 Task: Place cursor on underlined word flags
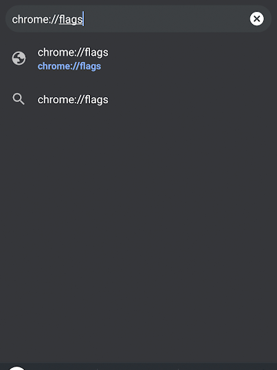(71, 19)
